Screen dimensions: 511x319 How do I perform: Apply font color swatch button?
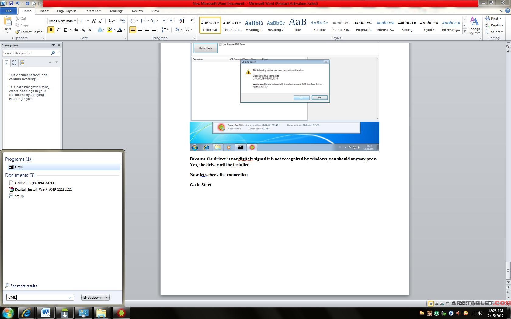[120, 30]
